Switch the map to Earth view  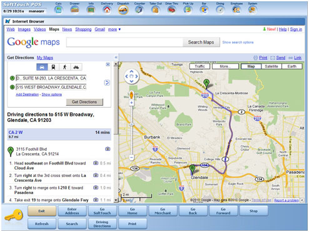(291, 66)
